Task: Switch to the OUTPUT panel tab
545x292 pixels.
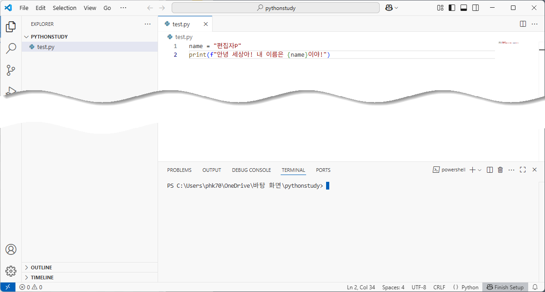Action: click(212, 170)
